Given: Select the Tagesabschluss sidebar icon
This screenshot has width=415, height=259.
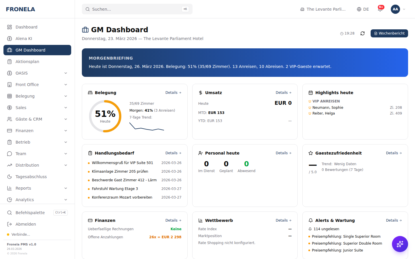Looking at the screenshot, I should 9,176.
